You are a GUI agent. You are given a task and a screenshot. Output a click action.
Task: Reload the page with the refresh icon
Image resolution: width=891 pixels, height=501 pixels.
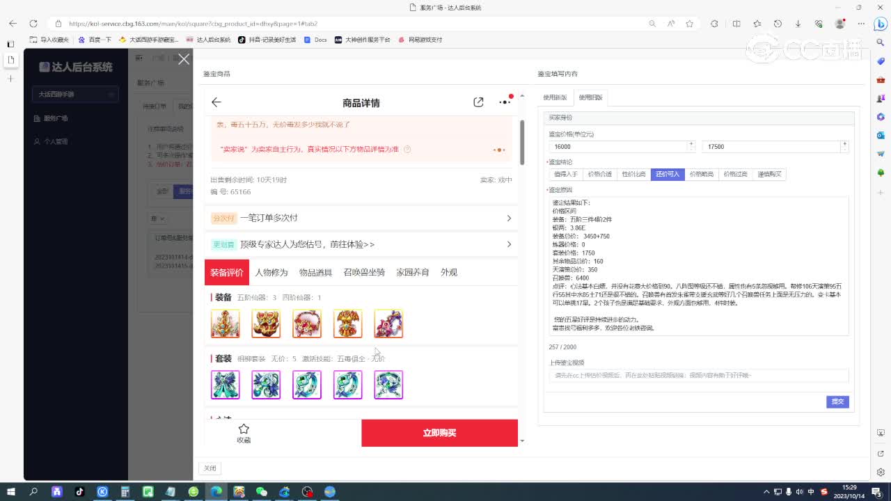tap(33, 23)
